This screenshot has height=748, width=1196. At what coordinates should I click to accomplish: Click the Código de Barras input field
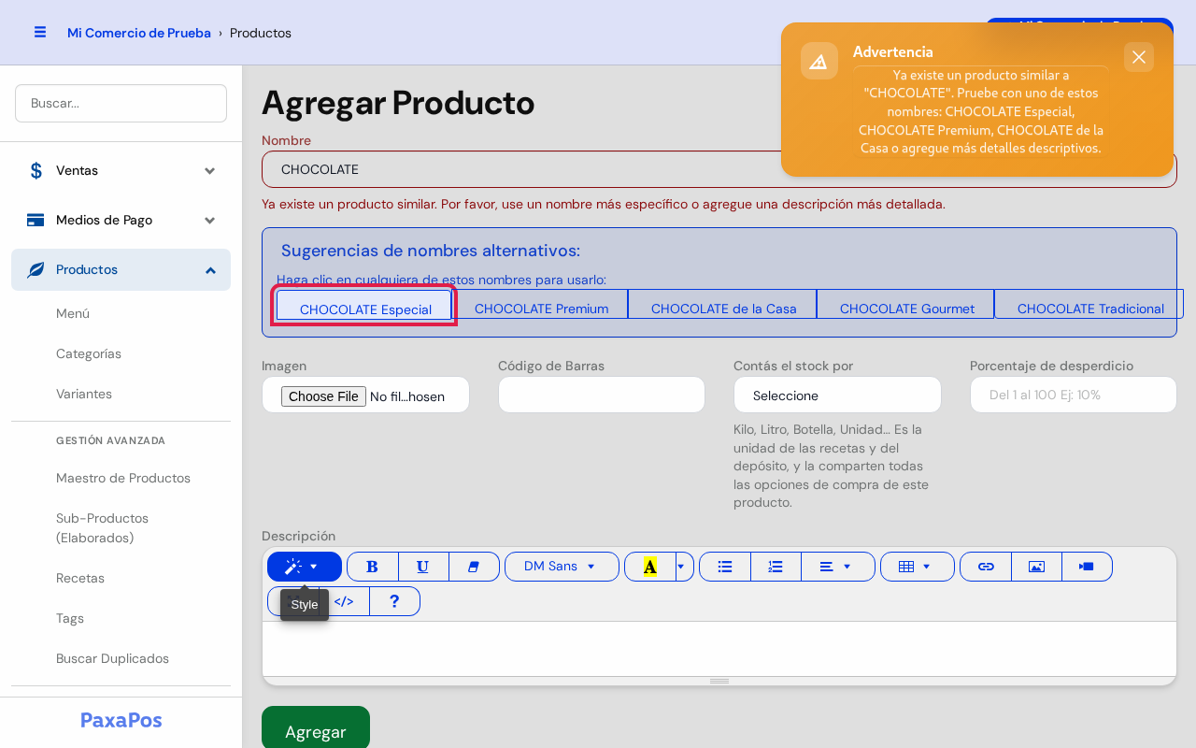coord(602,395)
